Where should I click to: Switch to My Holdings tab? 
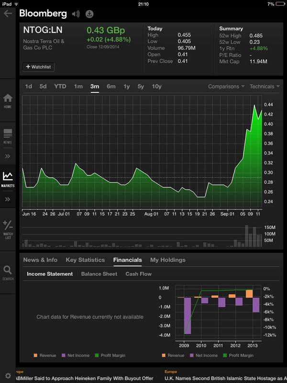click(168, 260)
